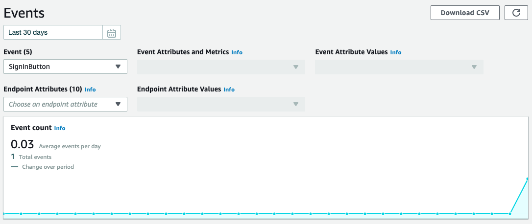
Task: Click the Change over period legend entry
Action: pyautogui.click(x=43, y=167)
